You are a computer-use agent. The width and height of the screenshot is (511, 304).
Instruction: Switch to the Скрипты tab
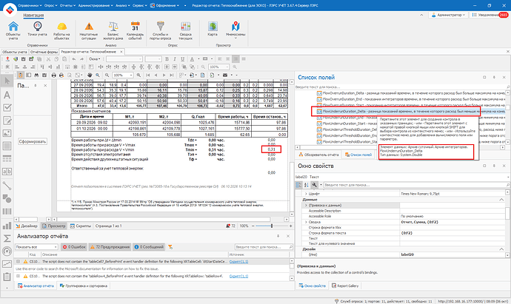pos(81,226)
